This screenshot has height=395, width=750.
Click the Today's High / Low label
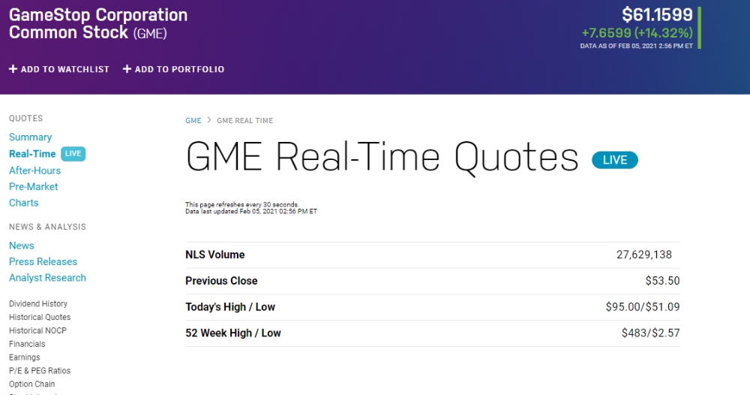tap(230, 307)
